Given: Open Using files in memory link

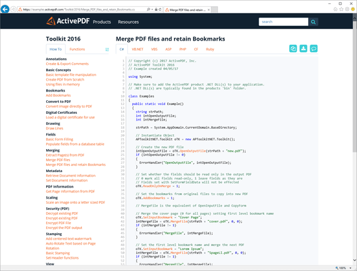Looking at the screenshot, I should click(x=63, y=84).
